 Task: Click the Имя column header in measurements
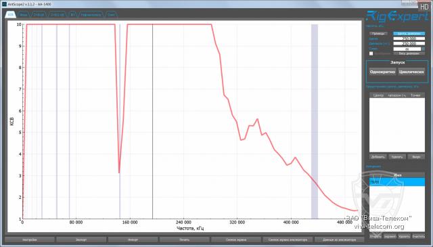[397, 175]
